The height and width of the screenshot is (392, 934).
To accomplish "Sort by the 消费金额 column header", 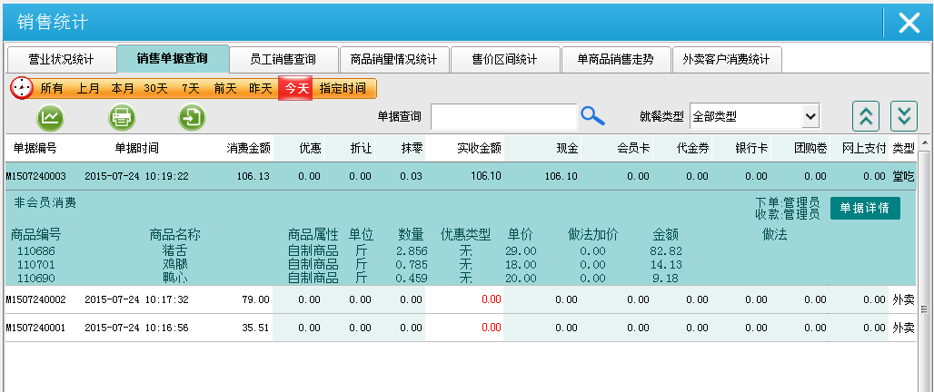I will click(x=248, y=148).
